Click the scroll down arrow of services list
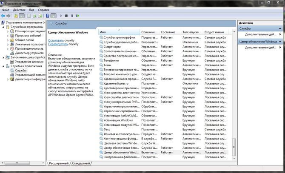285x173 pixels. point(234,158)
